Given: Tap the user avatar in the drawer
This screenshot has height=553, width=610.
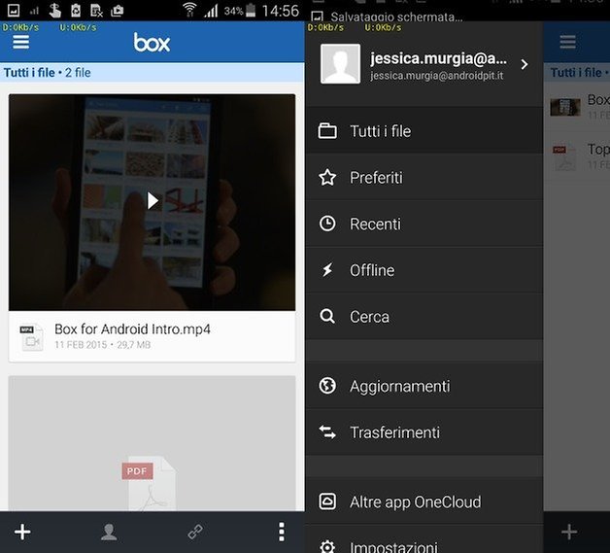Looking at the screenshot, I should click(340, 64).
